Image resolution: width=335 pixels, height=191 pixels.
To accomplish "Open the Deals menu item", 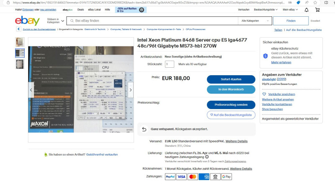I will 80,10.
